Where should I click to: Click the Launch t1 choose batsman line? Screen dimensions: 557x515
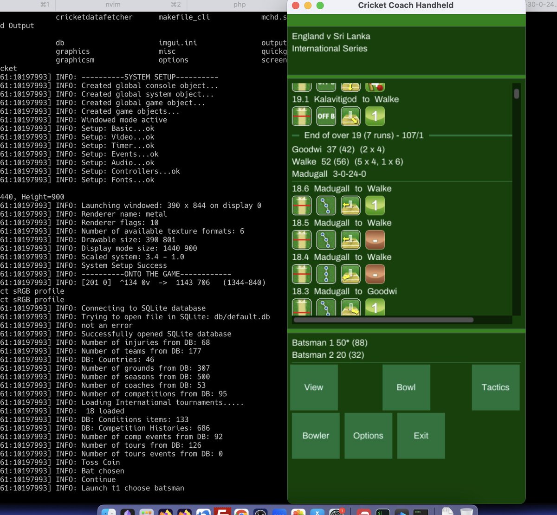[x=92, y=488]
